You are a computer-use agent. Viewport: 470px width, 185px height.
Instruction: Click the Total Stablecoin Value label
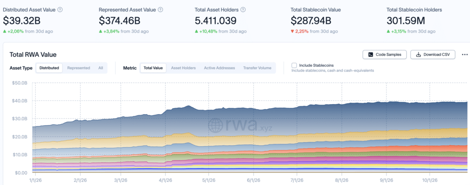pos(316,10)
